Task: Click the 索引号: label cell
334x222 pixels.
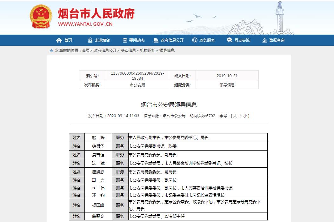Action: point(92,76)
